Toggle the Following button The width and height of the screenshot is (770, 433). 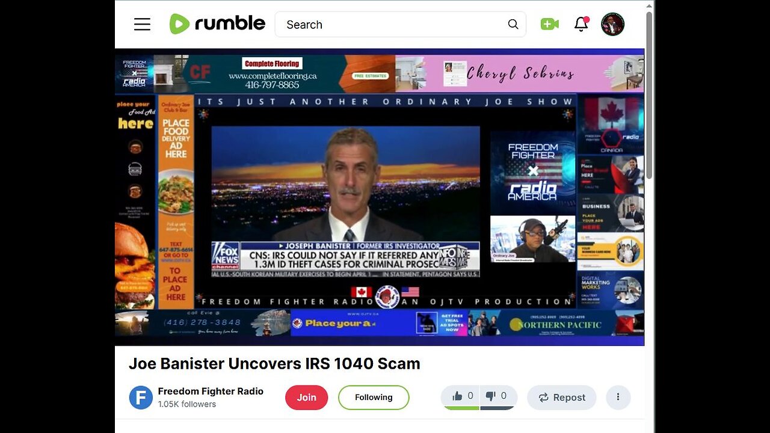(x=374, y=398)
